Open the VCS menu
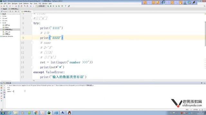 40,4
